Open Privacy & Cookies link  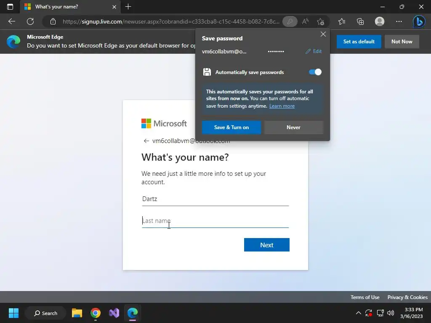point(407,297)
